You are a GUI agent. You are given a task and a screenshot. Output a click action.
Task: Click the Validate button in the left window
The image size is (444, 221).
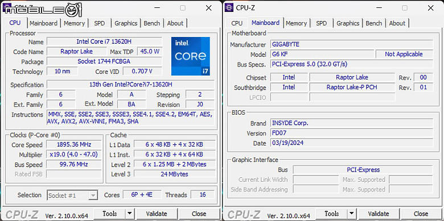157,214
